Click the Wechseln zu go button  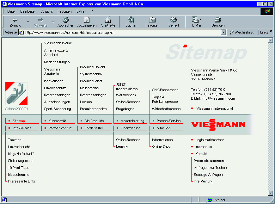pyautogui.click(x=242, y=32)
